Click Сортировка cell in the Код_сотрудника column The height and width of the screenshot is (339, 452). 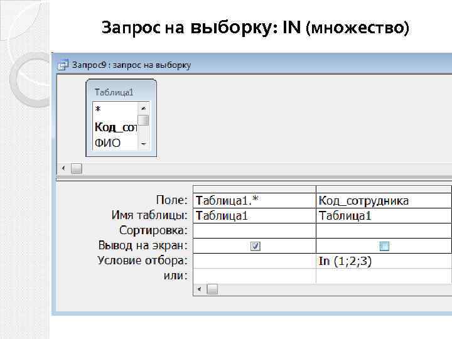384,230
